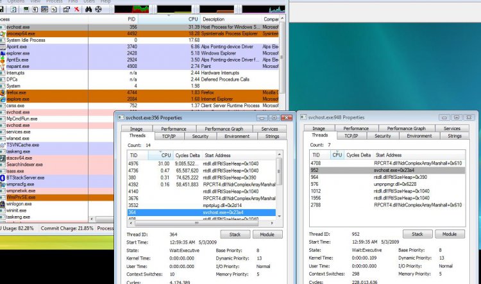Open the Image tab in svchost.exe:948 Properties
This screenshot has height=284, width=481.
pyautogui.click(x=319, y=128)
